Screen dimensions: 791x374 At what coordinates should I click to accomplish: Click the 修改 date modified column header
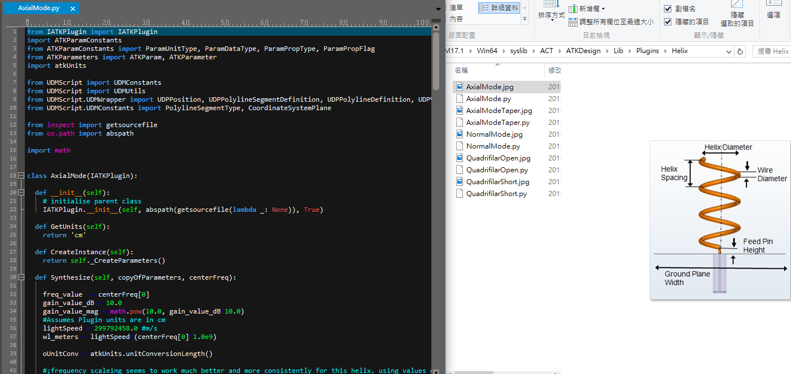554,71
